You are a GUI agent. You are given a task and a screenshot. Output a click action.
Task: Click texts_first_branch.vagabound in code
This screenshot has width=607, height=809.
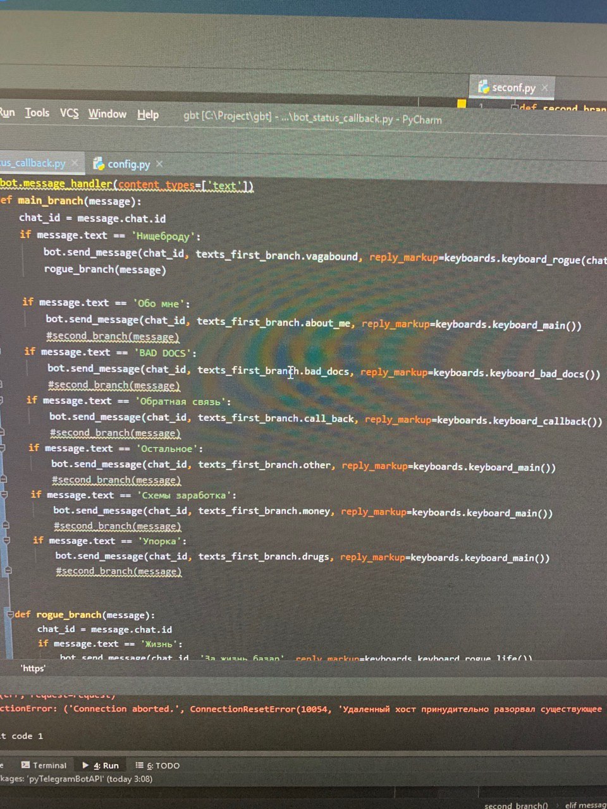coord(277,255)
